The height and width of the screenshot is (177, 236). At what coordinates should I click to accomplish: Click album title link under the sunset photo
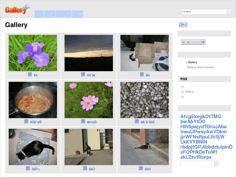(x=92, y=75)
